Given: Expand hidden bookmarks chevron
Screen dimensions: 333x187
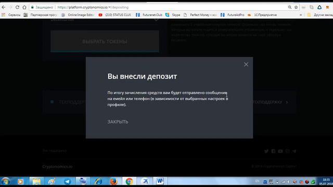Looking at the screenshot, I should coord(301,15).
